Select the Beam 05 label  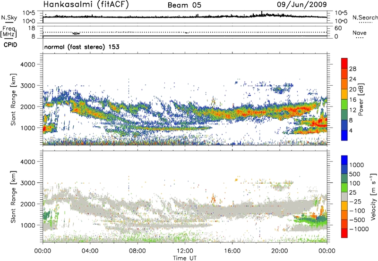184,5
